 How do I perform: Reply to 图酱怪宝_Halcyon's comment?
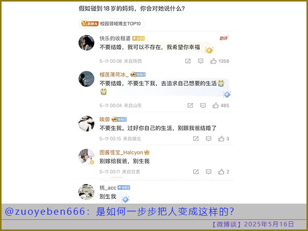pos(208,172)
